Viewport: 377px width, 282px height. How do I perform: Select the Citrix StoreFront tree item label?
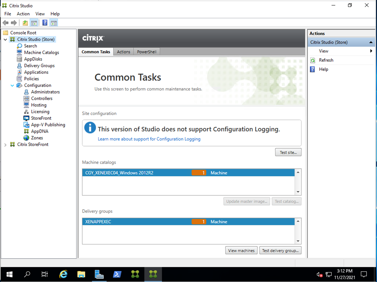33,145
